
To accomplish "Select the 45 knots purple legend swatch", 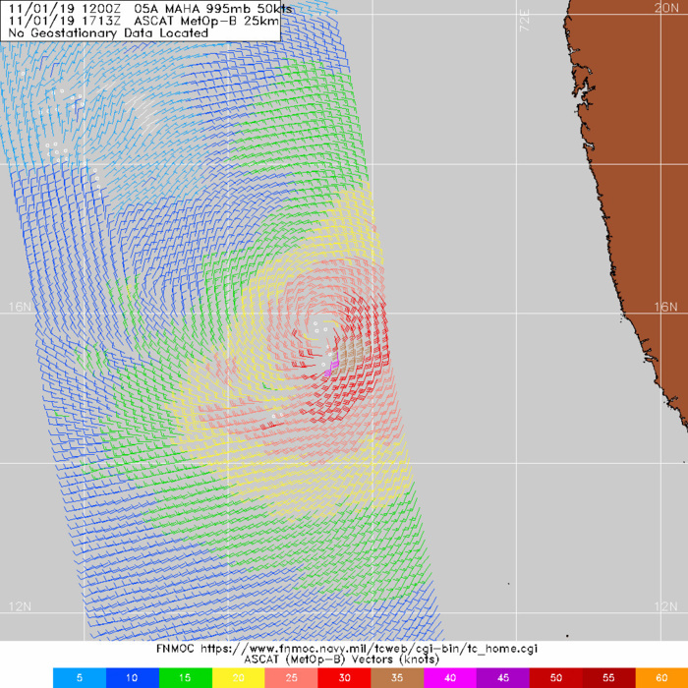I will tap(503, 678).
